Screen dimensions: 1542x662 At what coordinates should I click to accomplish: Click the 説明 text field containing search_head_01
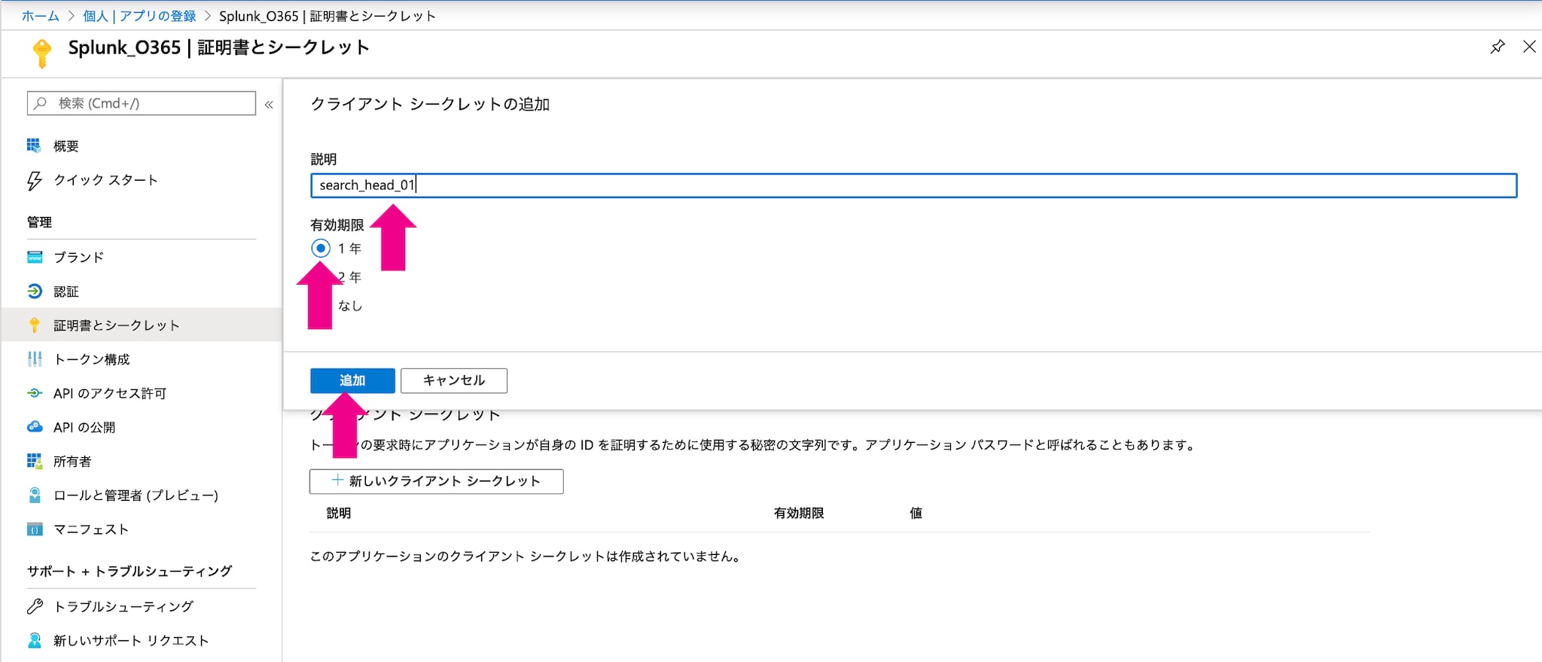click(x=913, y=185)
